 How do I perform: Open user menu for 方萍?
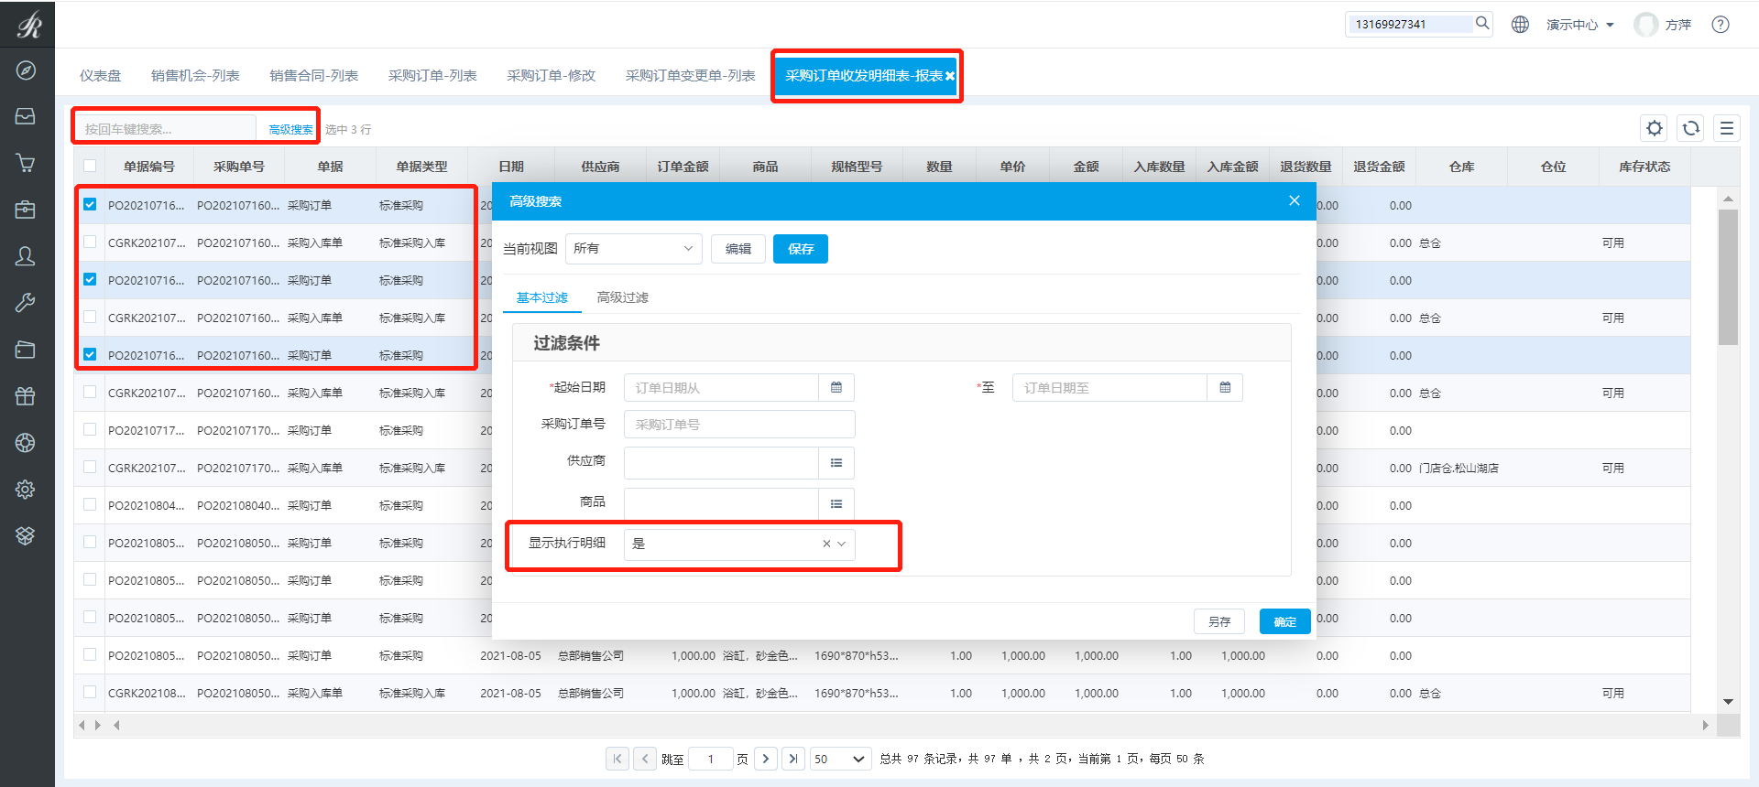(1664, 25)
